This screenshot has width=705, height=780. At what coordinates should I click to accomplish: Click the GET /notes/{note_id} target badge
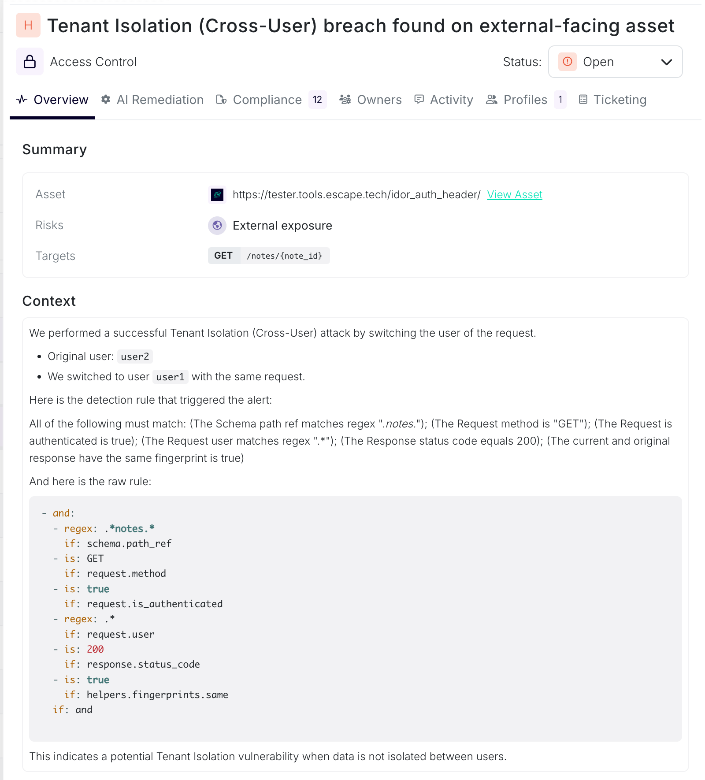point(269,256)
